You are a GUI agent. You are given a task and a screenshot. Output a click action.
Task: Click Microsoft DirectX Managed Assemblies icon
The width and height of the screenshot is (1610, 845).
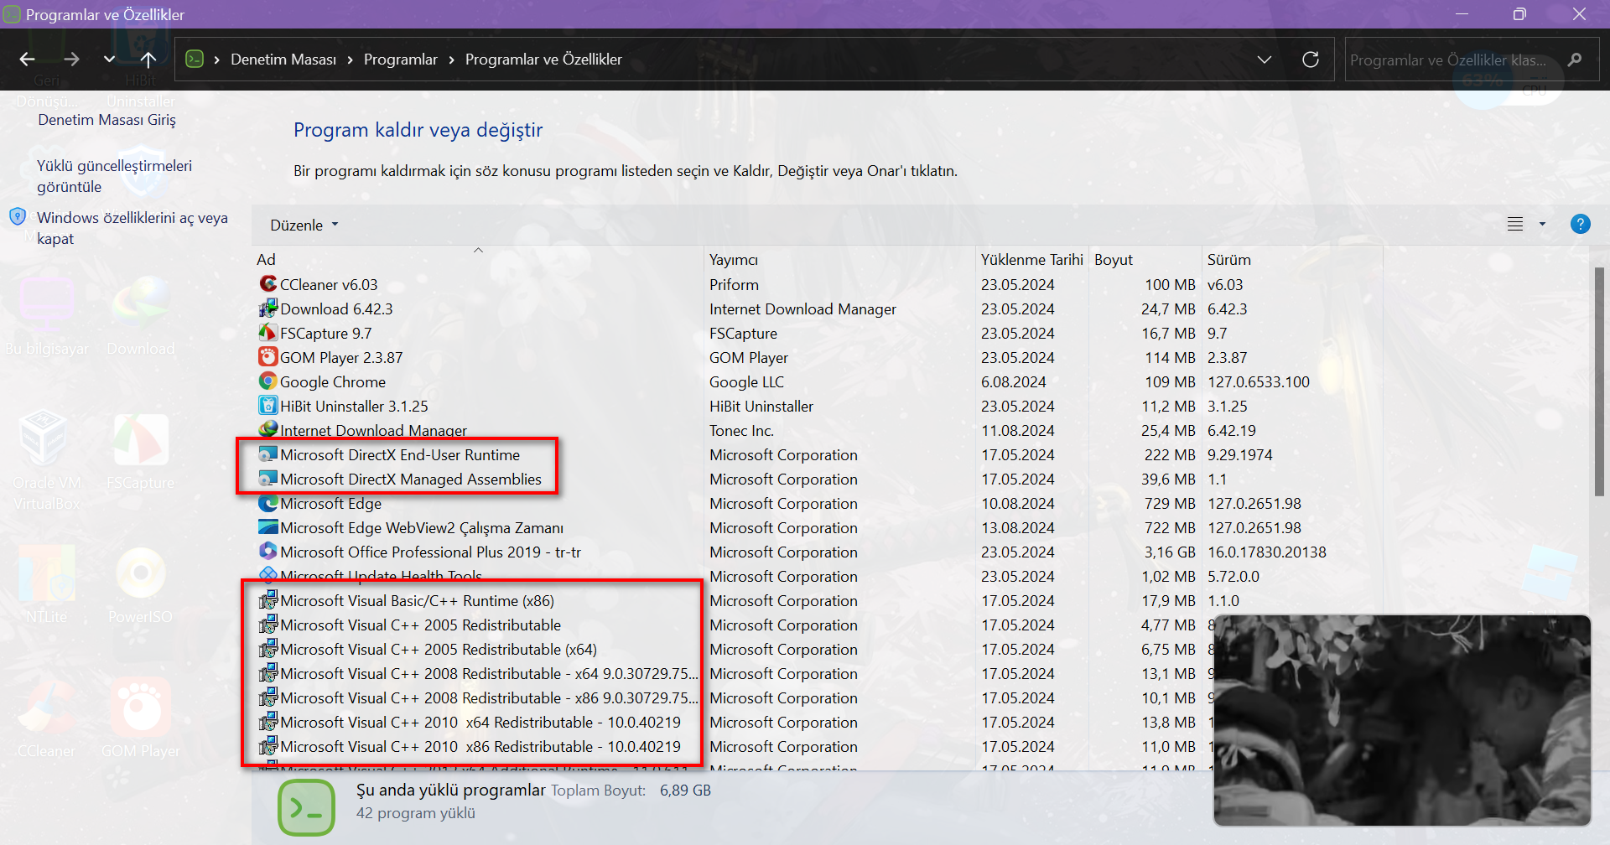click(267, 479)
